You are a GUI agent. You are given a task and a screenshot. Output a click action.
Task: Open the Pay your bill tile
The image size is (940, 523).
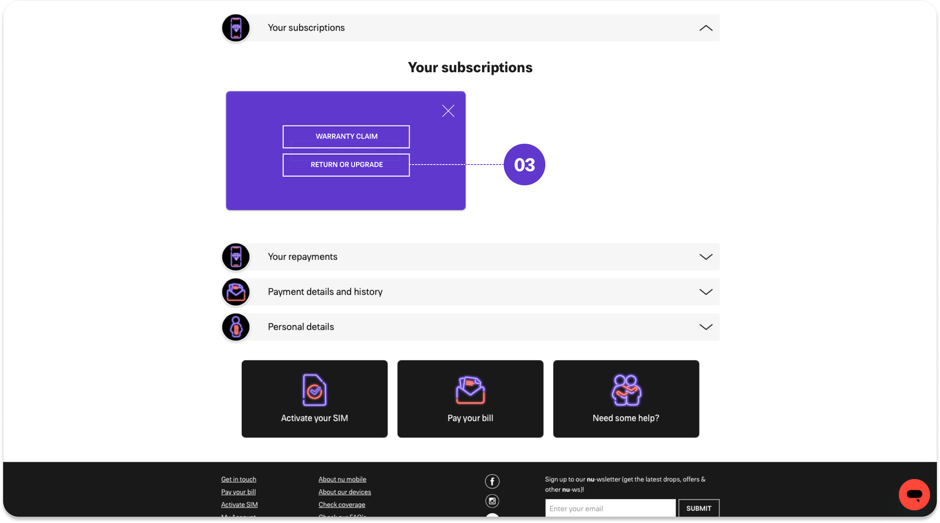pos(470,399)
